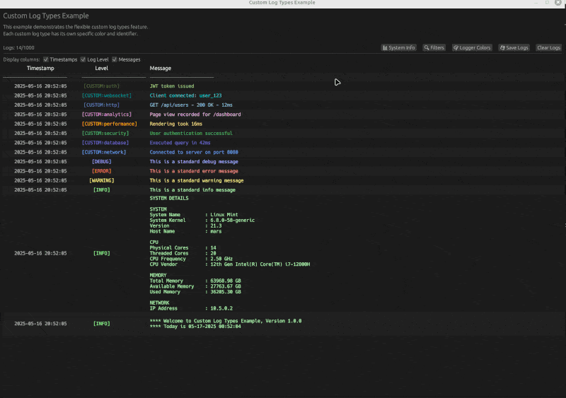Select the standard error message row
Screen dimensions: 566x398
(x=193, y=171)
